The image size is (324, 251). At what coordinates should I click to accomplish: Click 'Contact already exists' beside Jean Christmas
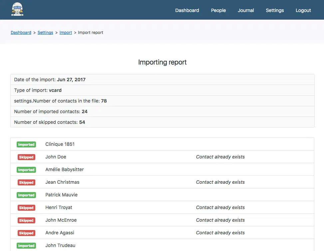[220, 182]
